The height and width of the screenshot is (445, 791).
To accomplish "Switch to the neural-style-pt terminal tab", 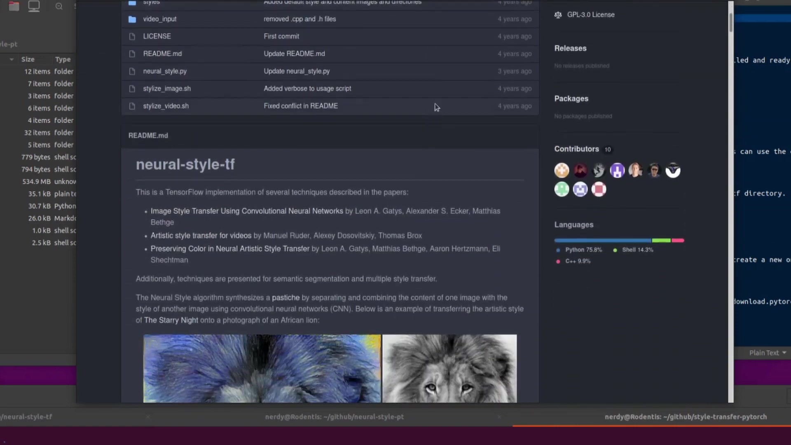I will click(334, 417).
